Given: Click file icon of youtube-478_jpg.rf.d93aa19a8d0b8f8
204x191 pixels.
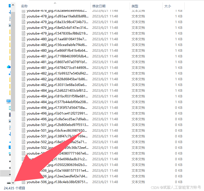Looking at the screenshot, I should (x=23, y=16).
